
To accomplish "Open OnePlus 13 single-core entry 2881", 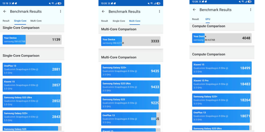I will pos(32,69).
